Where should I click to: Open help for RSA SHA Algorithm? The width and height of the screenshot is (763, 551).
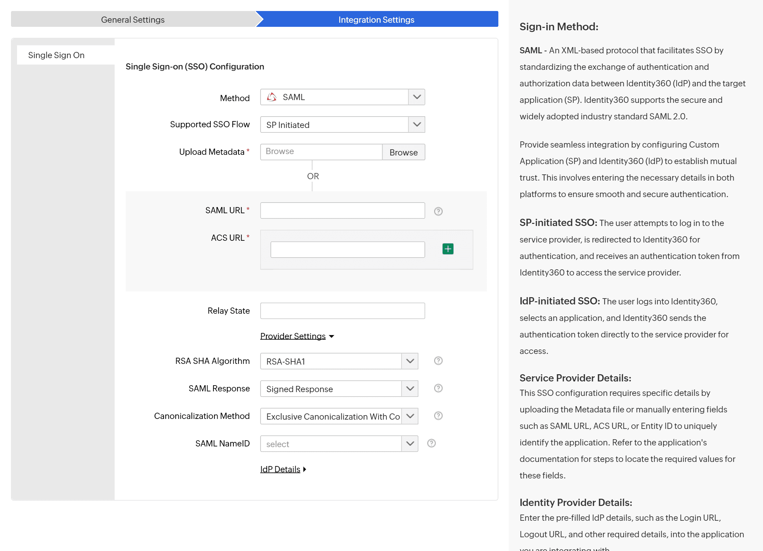438,361
